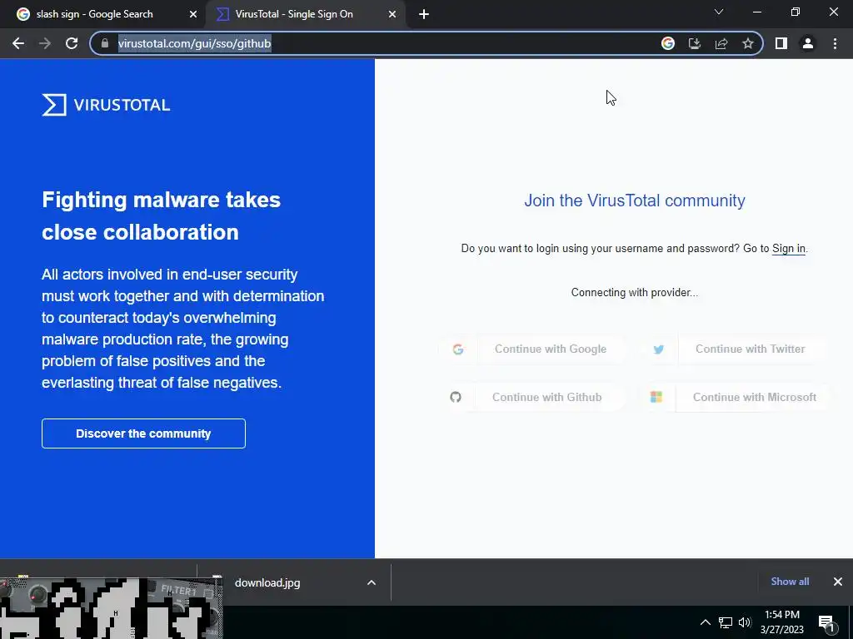This screenshot has height=639, width=853.
Task: Follow the Sign in link
Action: 788,248
